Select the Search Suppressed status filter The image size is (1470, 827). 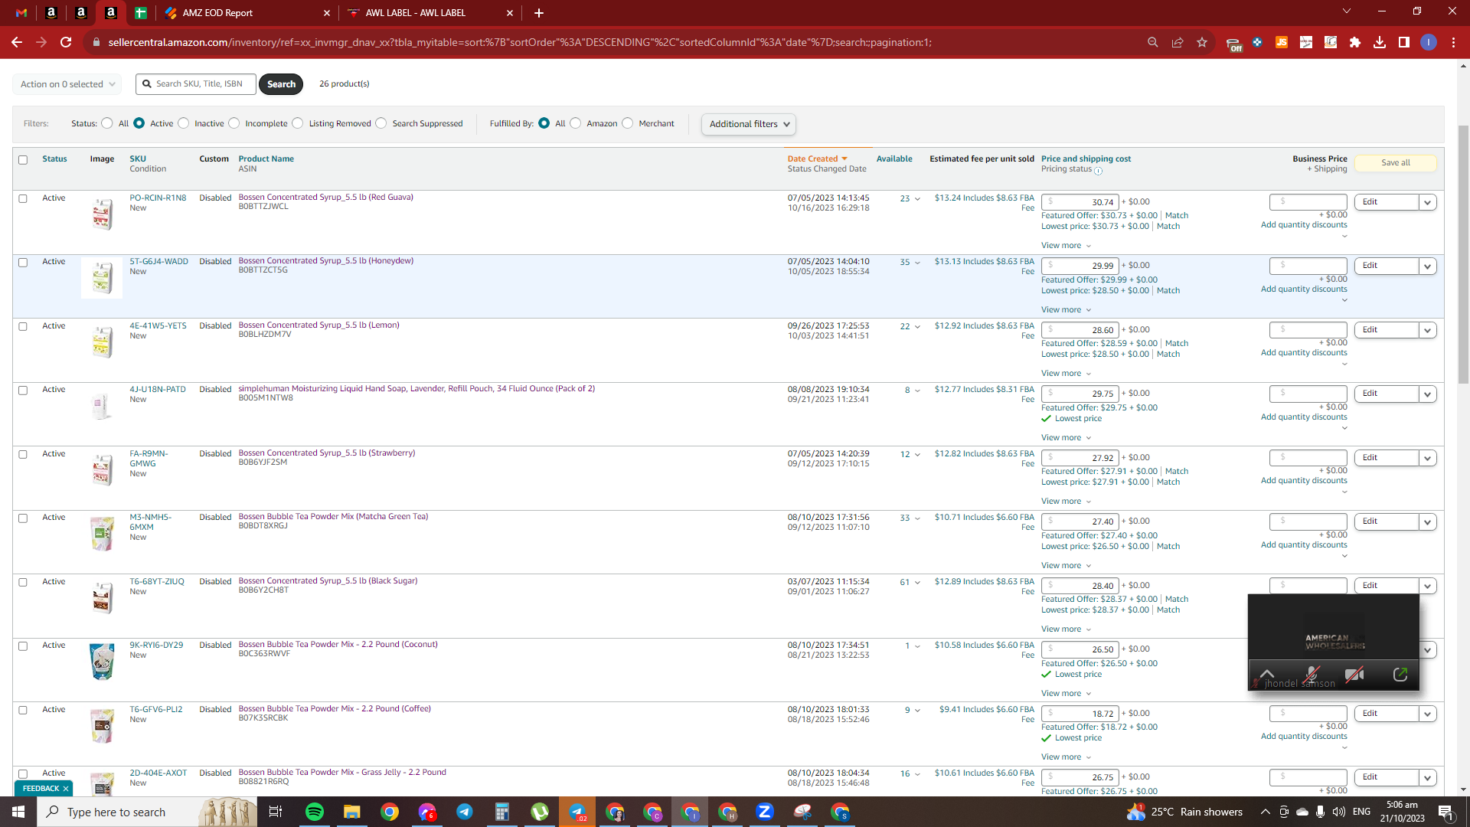381,123
